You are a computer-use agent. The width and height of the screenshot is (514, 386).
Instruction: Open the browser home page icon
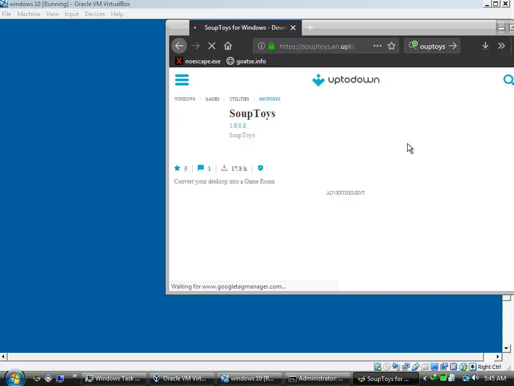click(228, 46)
